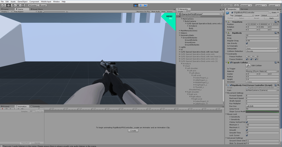Click the Add Keyframe button

click(x=37, y=112)
